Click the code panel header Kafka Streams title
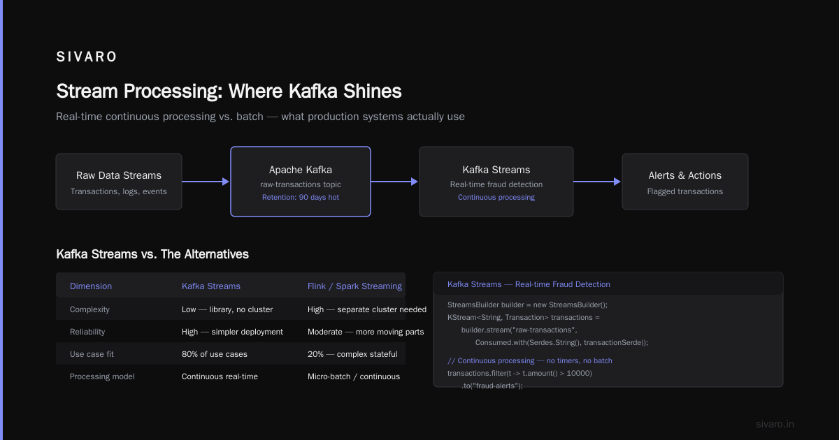This screenshot has width=839, height=440. [x=529, y=284]
